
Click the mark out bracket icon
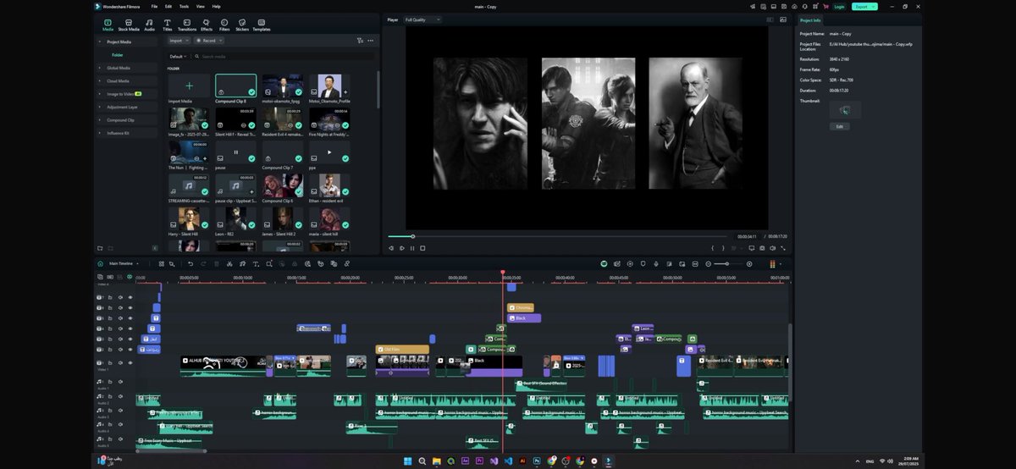[722, 248]
